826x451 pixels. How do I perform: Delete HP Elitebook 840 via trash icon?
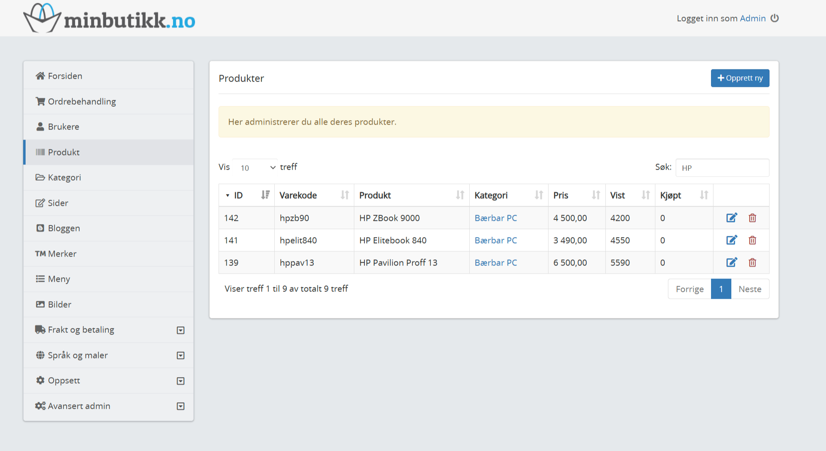click(x=752, y=240)
